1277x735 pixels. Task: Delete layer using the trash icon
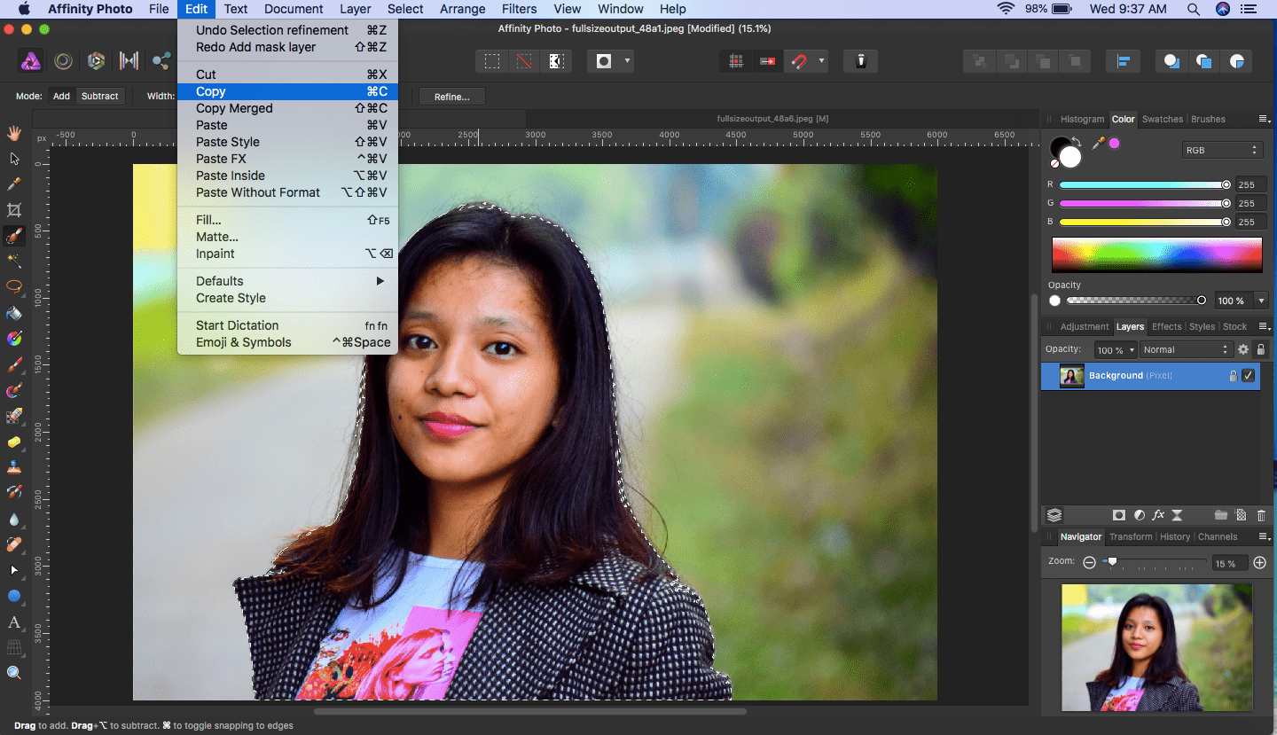click(1261, 515)
